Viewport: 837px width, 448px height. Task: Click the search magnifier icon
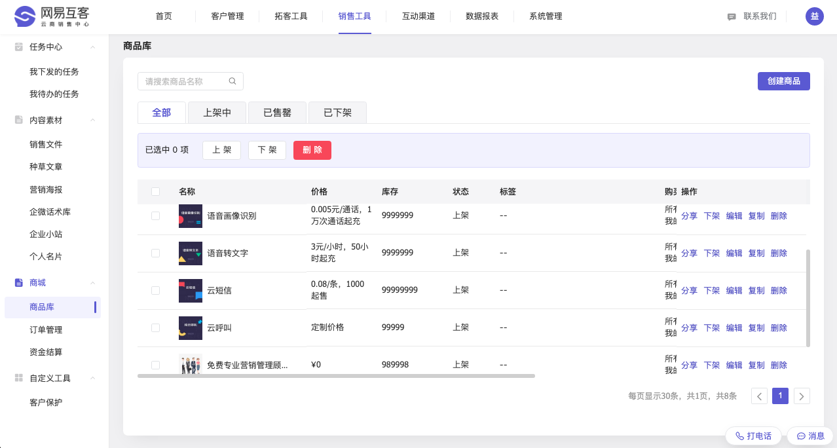pos(232,81)
